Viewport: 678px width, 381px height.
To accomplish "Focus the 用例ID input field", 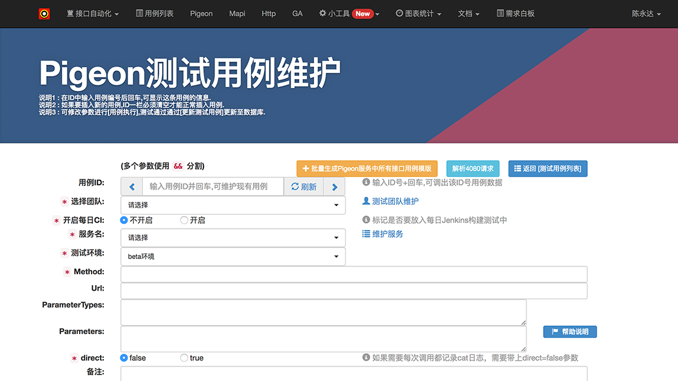I will click(x=213, y=187).
